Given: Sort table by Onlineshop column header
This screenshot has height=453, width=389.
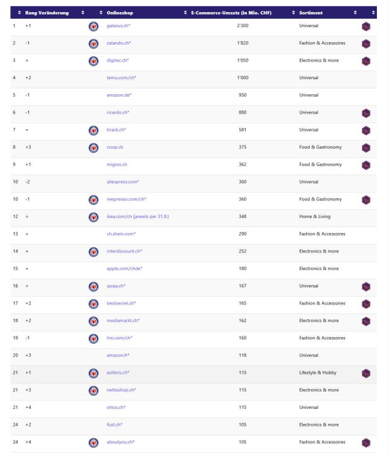Looking at the screenshot, I should pos(120,13).
